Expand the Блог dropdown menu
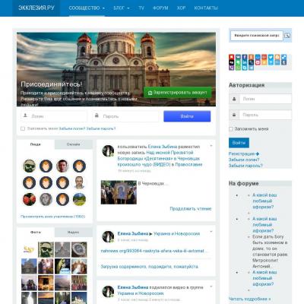 [x=122, y=8]
